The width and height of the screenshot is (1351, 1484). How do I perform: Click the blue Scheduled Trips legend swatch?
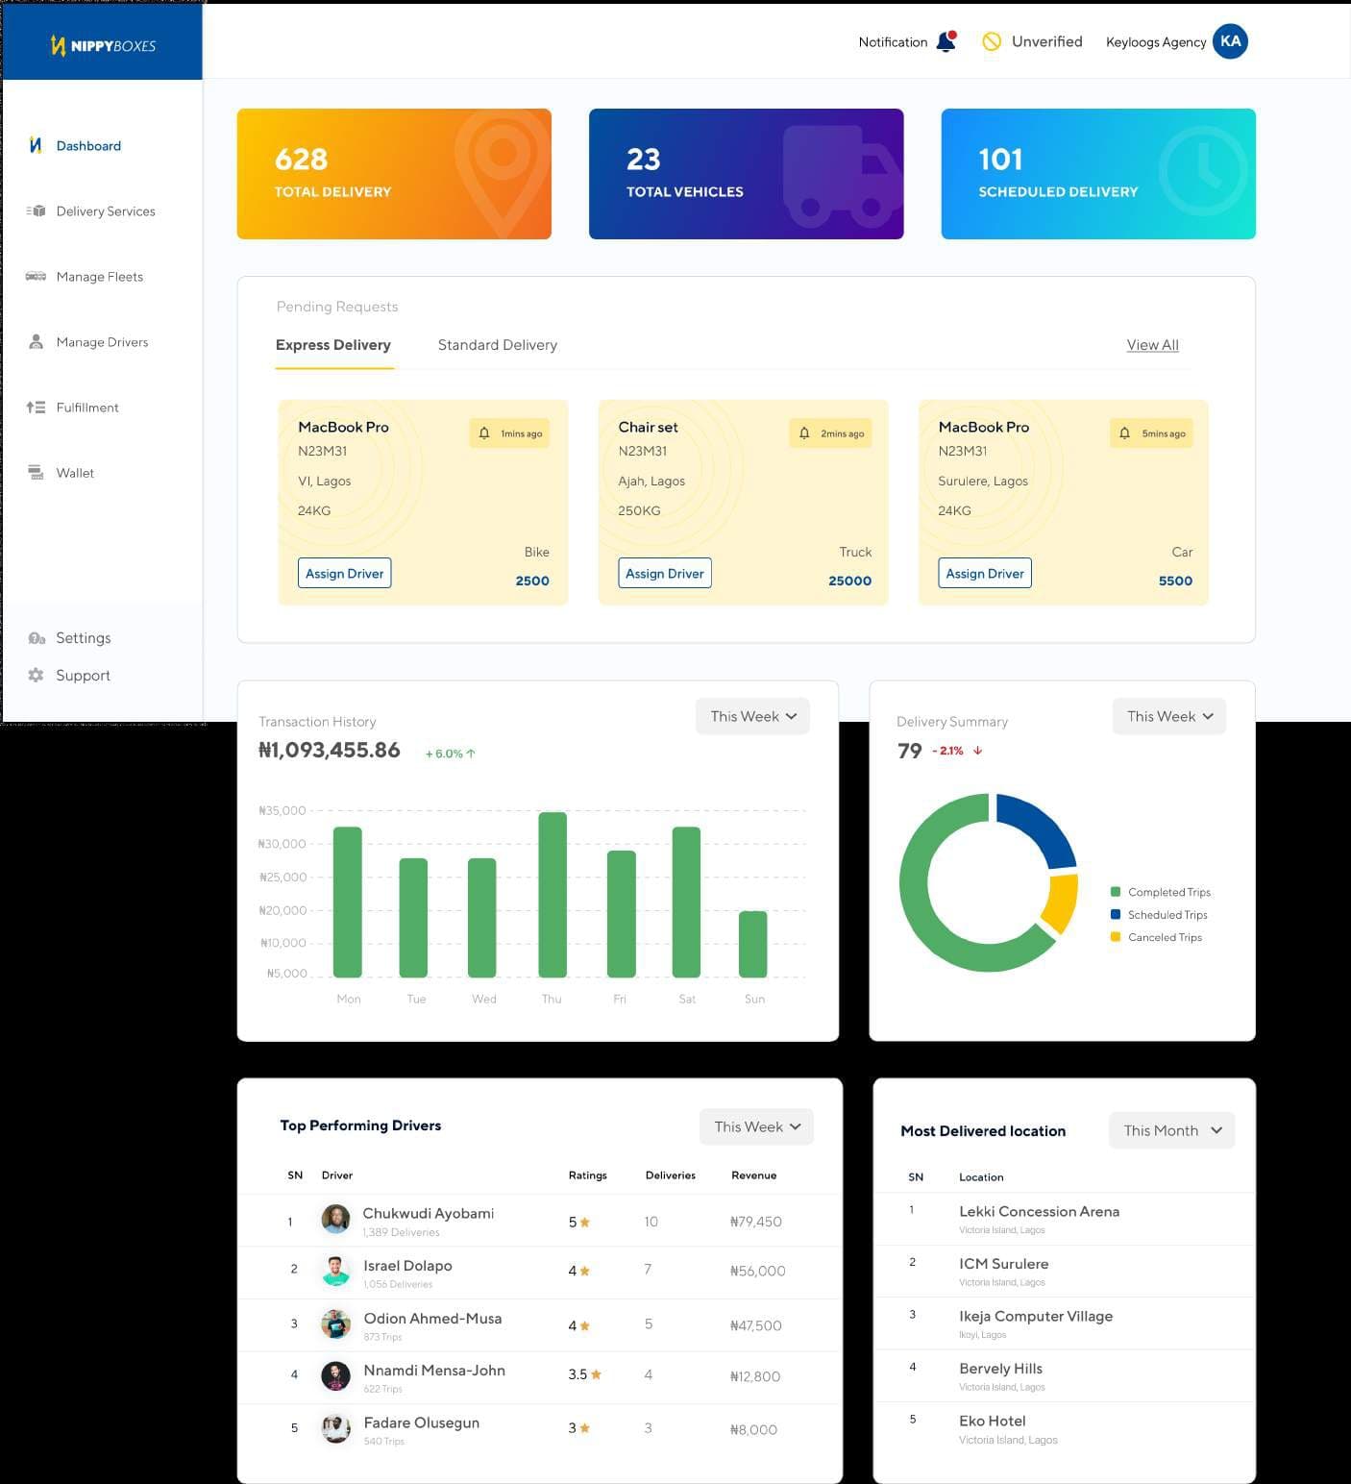[1116, 914]
